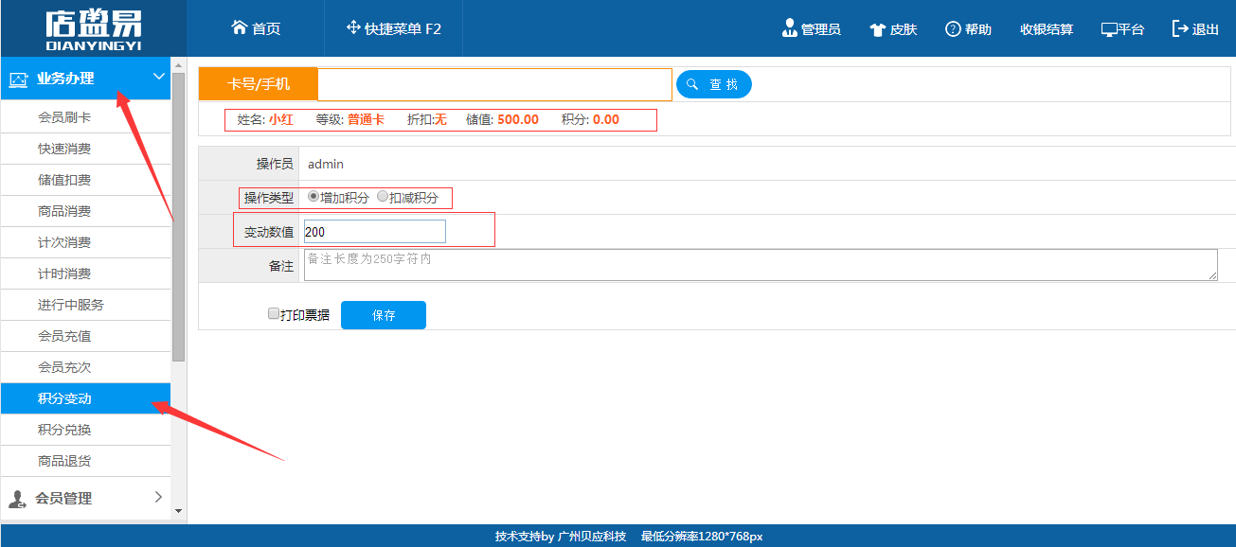The width and height of the screenshot is (1236, 547).
Task: Open the 商品退货 sidebar item
Action: click(x=85, y=461)
